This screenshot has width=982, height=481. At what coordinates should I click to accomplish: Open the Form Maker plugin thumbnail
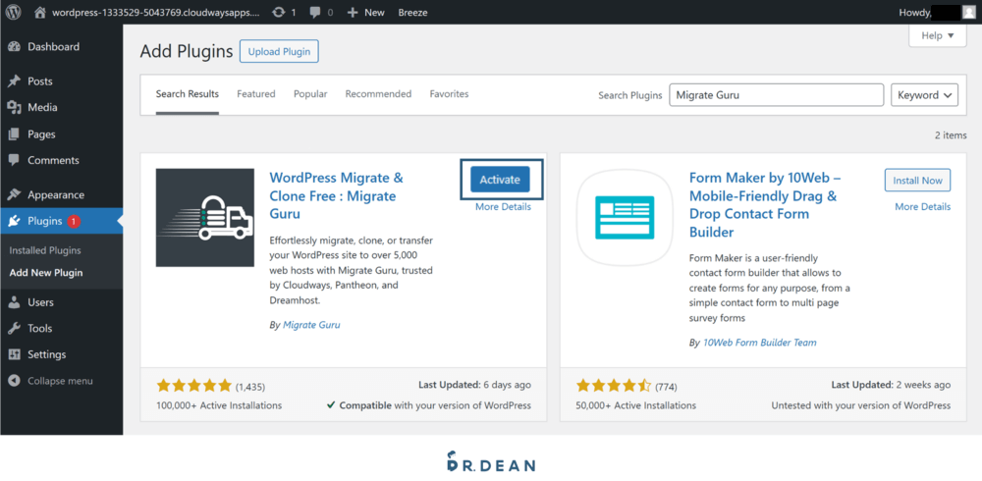(x=625, y=217)
